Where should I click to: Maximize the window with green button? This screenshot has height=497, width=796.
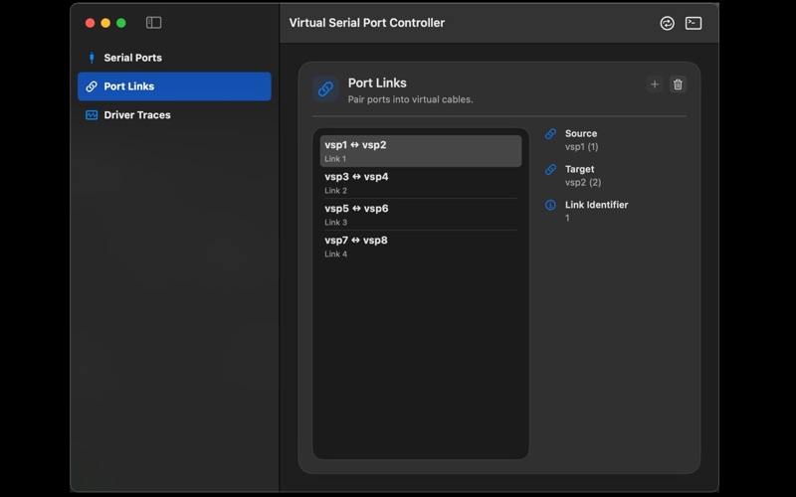(x=120, y=23)
